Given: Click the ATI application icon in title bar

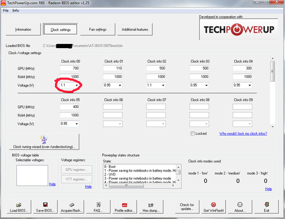Looking at the screenshot, I should click(3, 3).
